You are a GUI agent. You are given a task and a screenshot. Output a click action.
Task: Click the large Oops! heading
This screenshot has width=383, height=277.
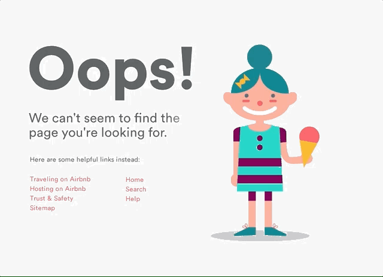click(x=111, y=72)
